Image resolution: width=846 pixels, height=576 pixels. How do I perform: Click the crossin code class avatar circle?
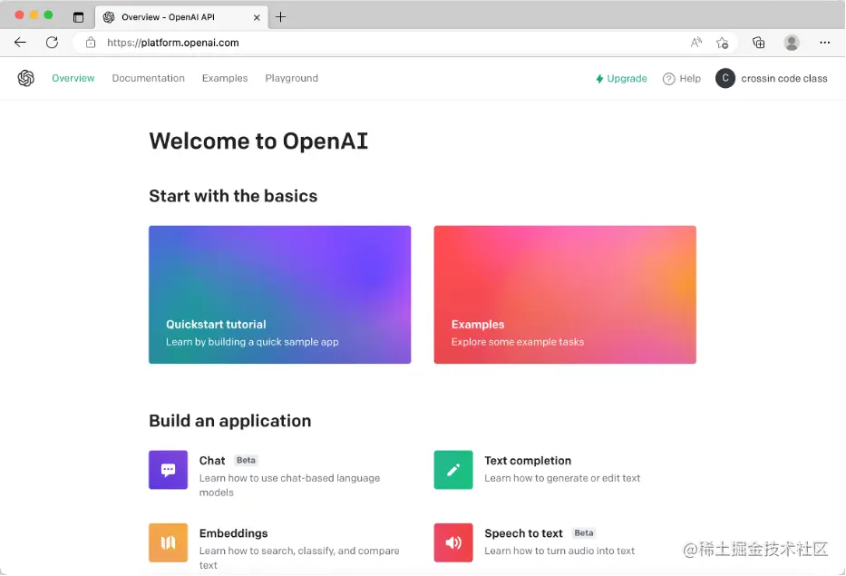click(x=725, y=78)
